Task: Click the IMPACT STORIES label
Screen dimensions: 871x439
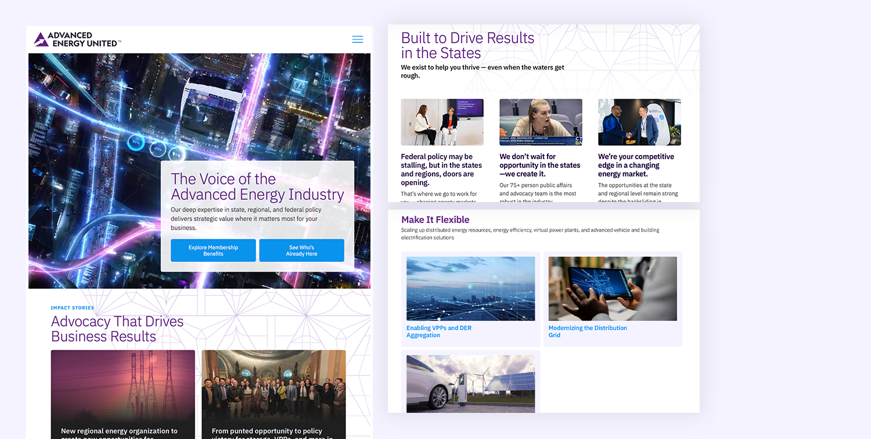Action: click(x=72, y=308)
